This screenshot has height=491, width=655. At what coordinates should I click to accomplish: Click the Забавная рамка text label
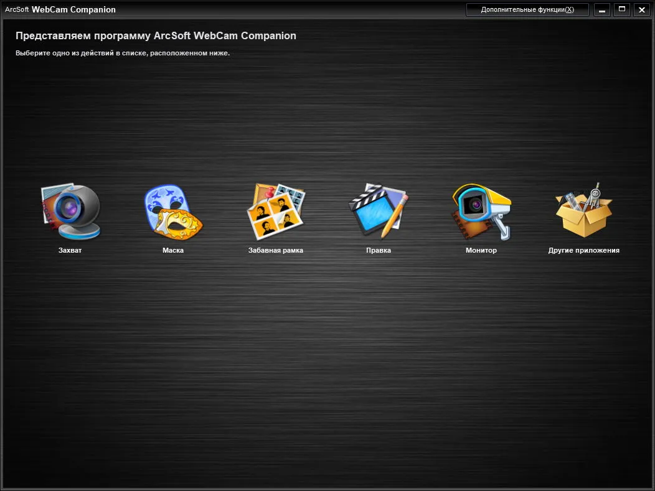click(276, 251)
